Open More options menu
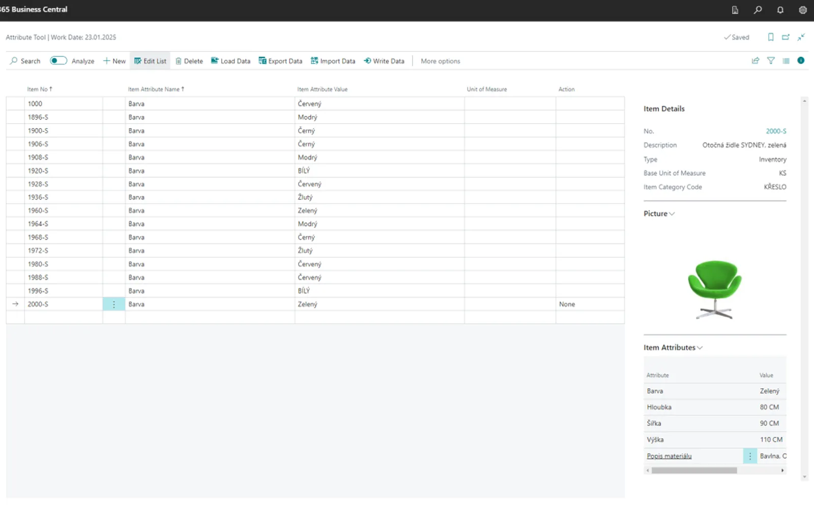The width and height of the screenshot is (814, 509). point(440,61)
